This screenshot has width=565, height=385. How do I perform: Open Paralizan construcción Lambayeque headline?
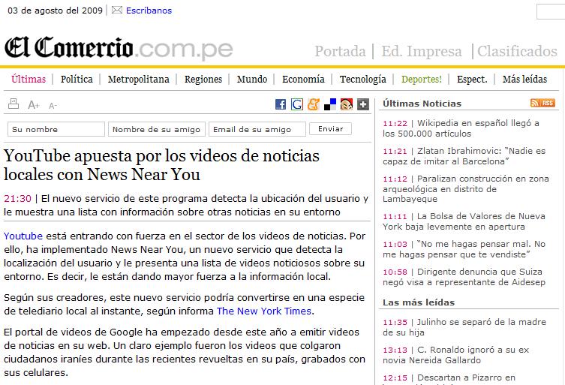465,189
